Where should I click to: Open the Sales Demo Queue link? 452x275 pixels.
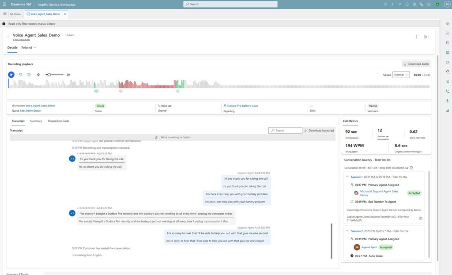coord(30,111)
